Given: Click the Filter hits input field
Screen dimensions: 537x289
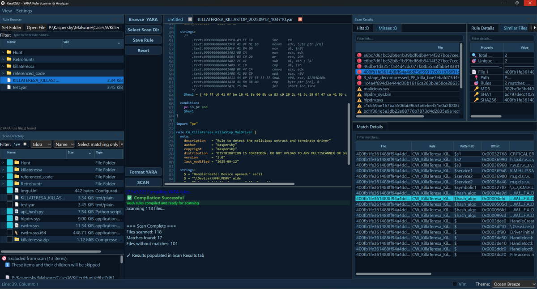Looking at the screenshot, I should 409,38.
